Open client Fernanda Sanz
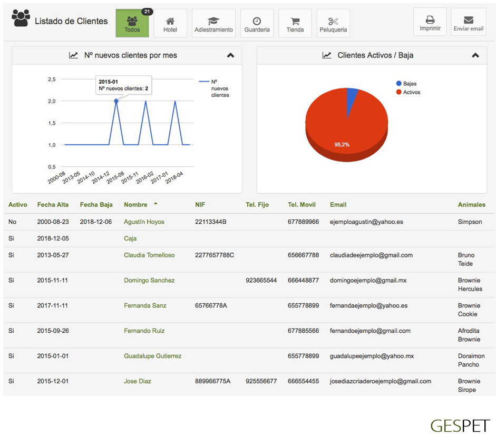 point(145,306)
